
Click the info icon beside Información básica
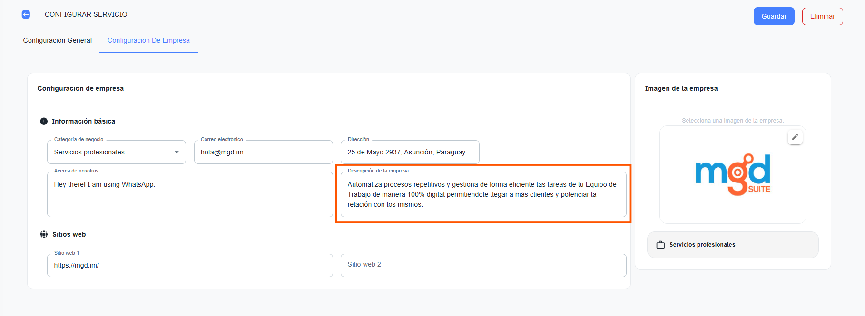pos(44,121)
